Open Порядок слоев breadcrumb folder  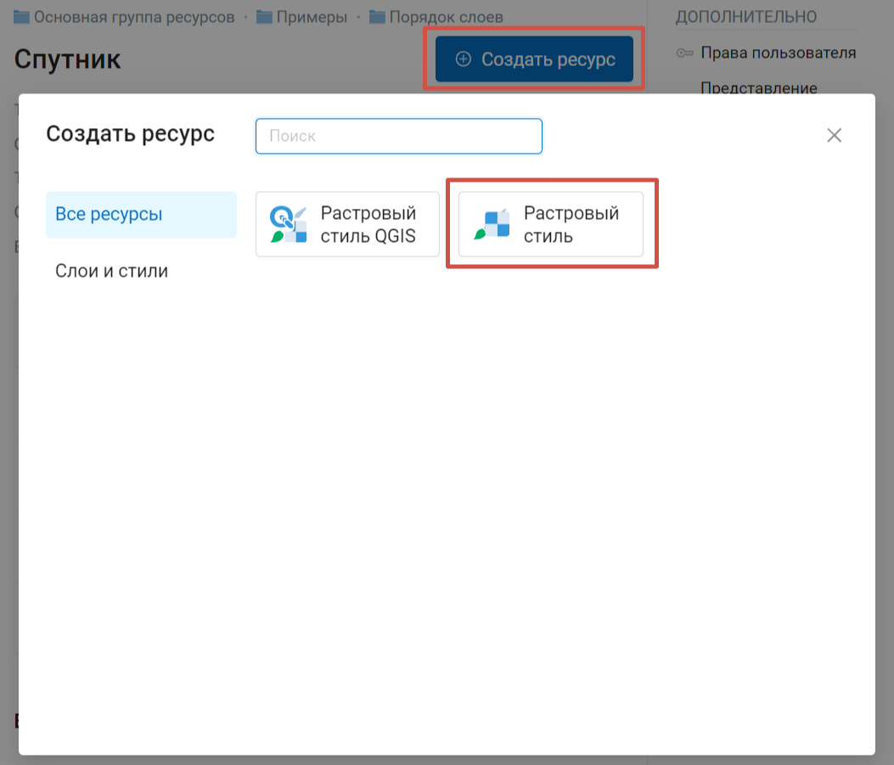(446, 17)
